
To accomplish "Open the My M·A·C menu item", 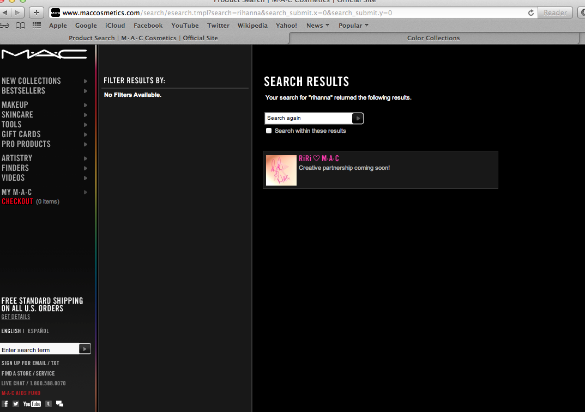I will pos(16,192).
